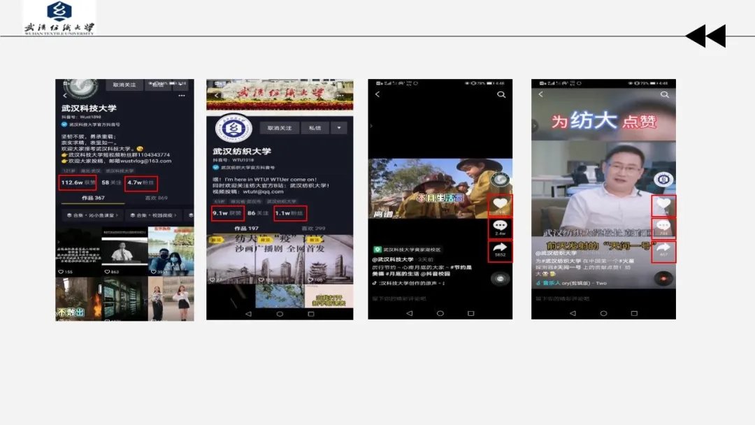Image resolution: width=755 pixels, height=425 pixels.
Task: Tap the share arrow on the 为纺大点赞 video
Action: [663, 250]
